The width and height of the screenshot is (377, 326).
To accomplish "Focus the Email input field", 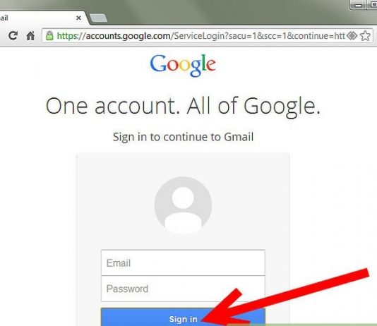I will pos(183,262).
